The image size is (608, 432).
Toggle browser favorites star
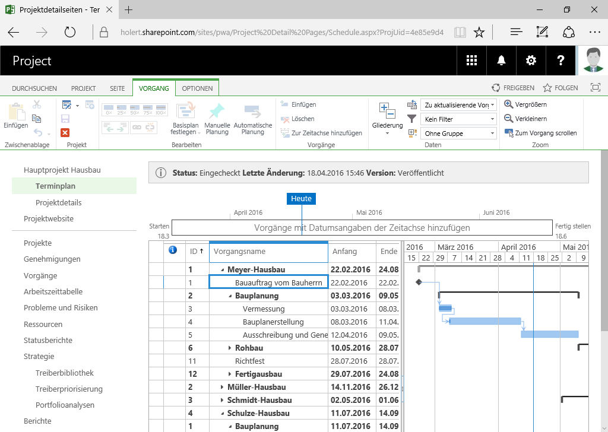click(479, 32)
